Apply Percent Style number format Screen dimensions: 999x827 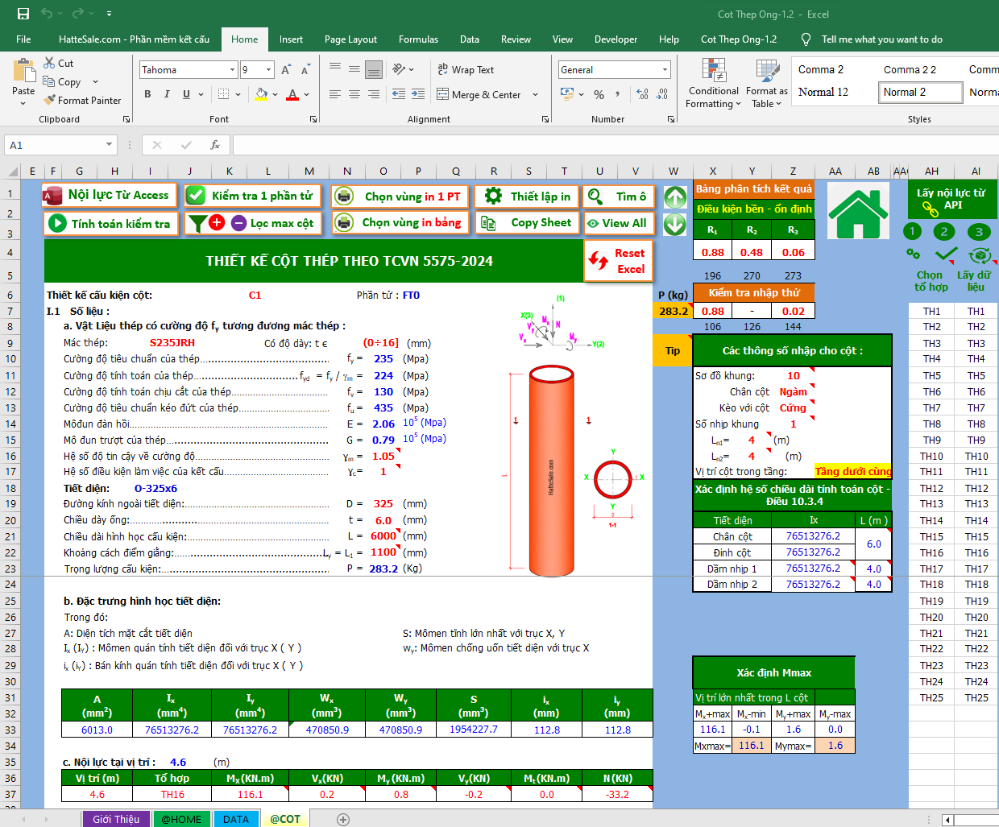pyautogui.click(x=599, y=94)
